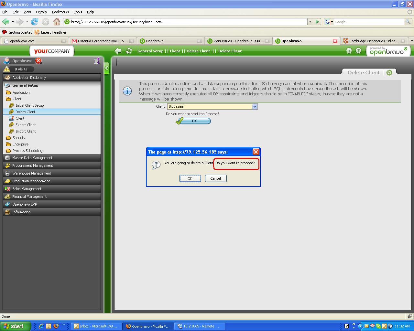Click the yellow alerts warning icon
414x331 pixels.
coord(6,69)
